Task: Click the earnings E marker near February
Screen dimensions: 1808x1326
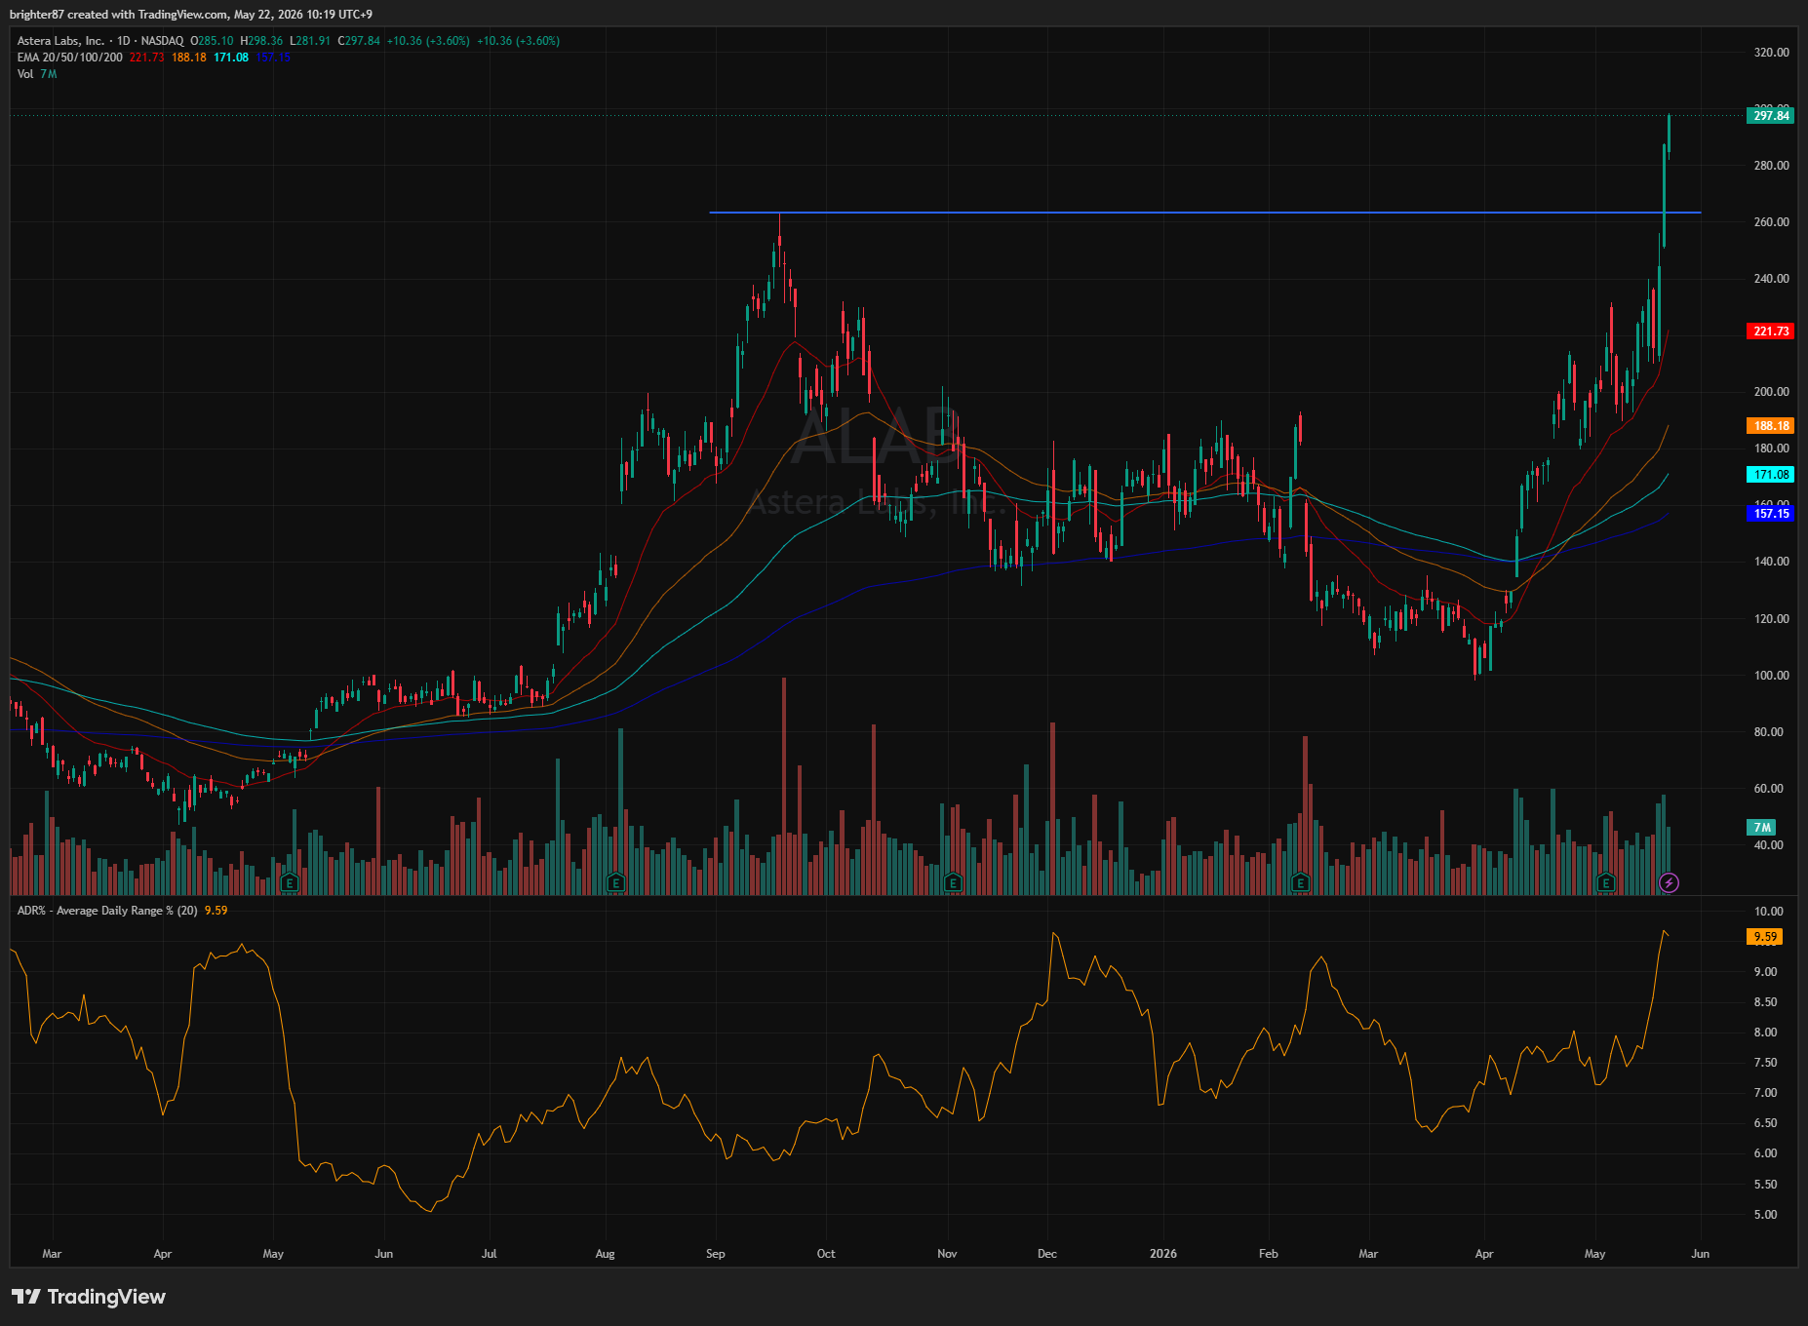Action: [x=1300, y=883]
